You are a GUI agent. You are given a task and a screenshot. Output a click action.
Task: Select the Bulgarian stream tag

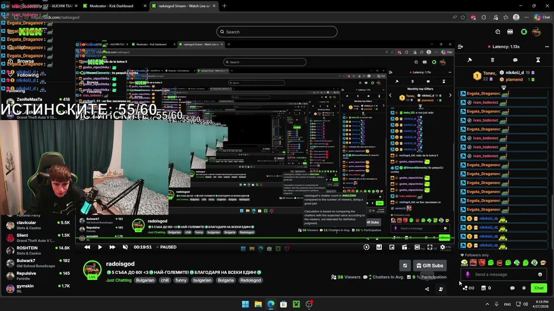click(145, 280)
